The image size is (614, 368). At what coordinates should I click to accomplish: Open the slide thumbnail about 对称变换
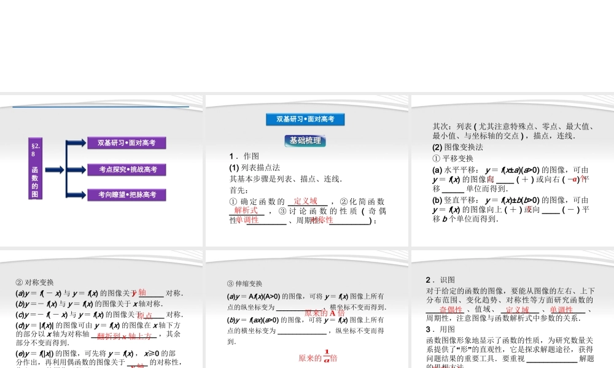[x=101, y=309]
